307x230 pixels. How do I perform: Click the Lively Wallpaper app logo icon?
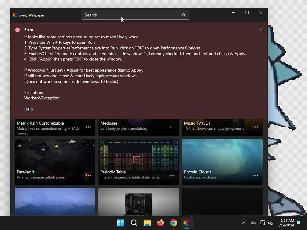coord(15,15)
